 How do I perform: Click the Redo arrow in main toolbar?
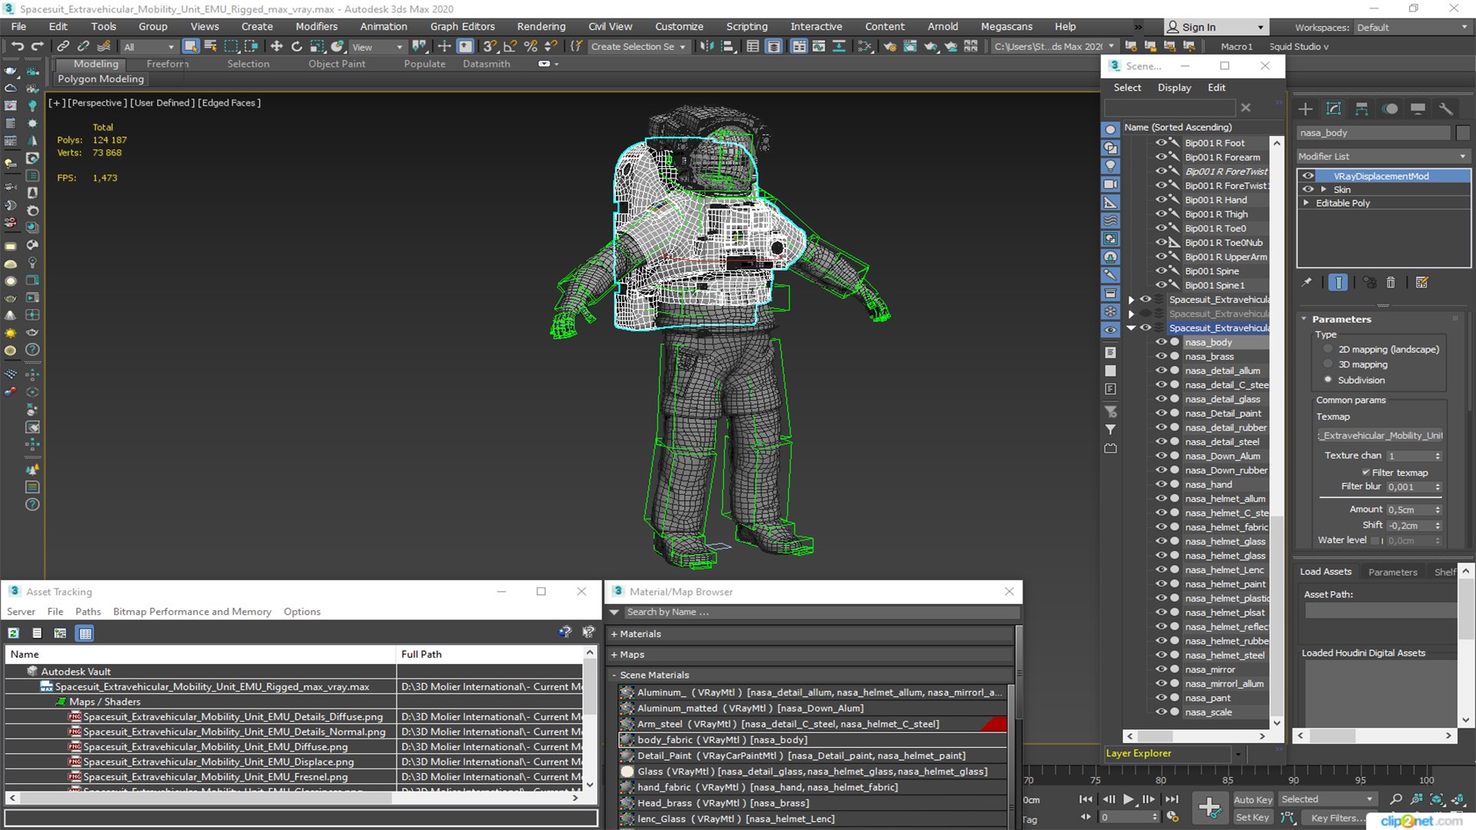coord(36,46)
